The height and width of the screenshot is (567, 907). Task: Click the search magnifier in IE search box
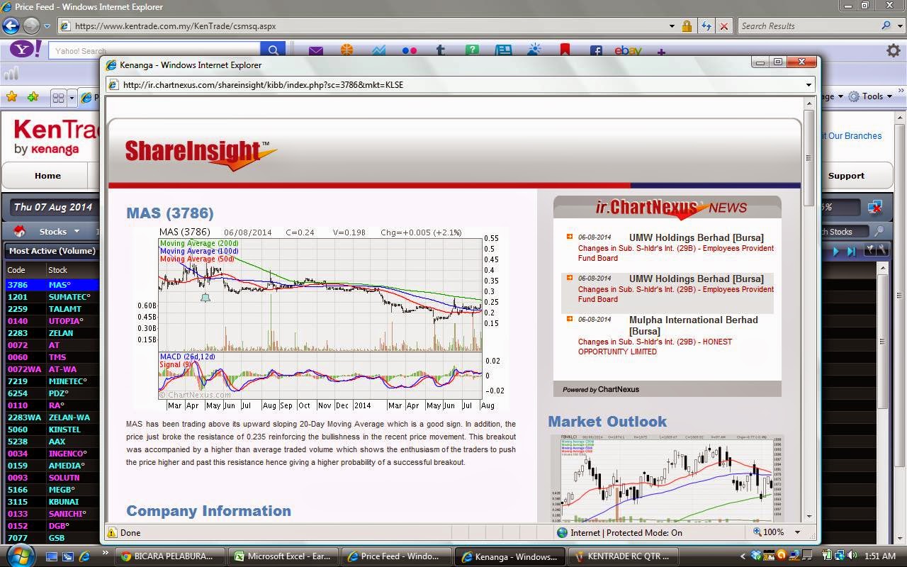(x=886, y=26)
